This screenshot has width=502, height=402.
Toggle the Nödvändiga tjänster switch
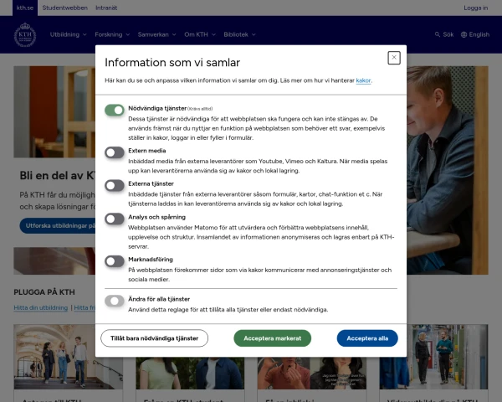[x=115, y=110]
